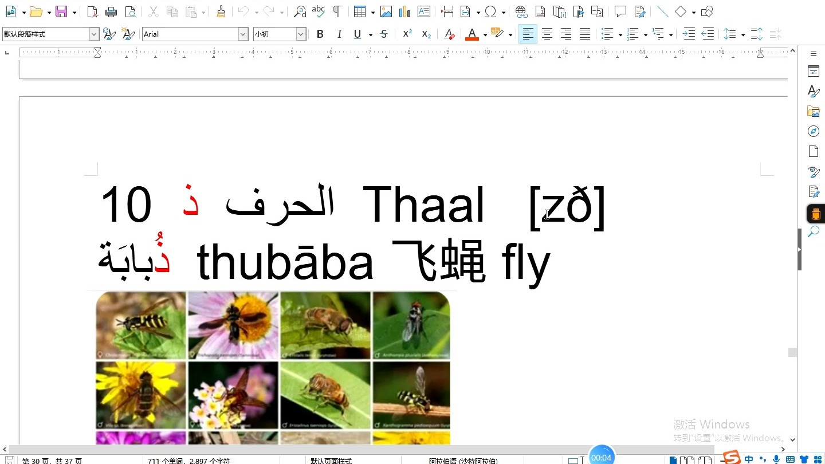Insert a footnote
This screenshot has height=464, width=825.
pyautogui.click(x=540, y=11)
